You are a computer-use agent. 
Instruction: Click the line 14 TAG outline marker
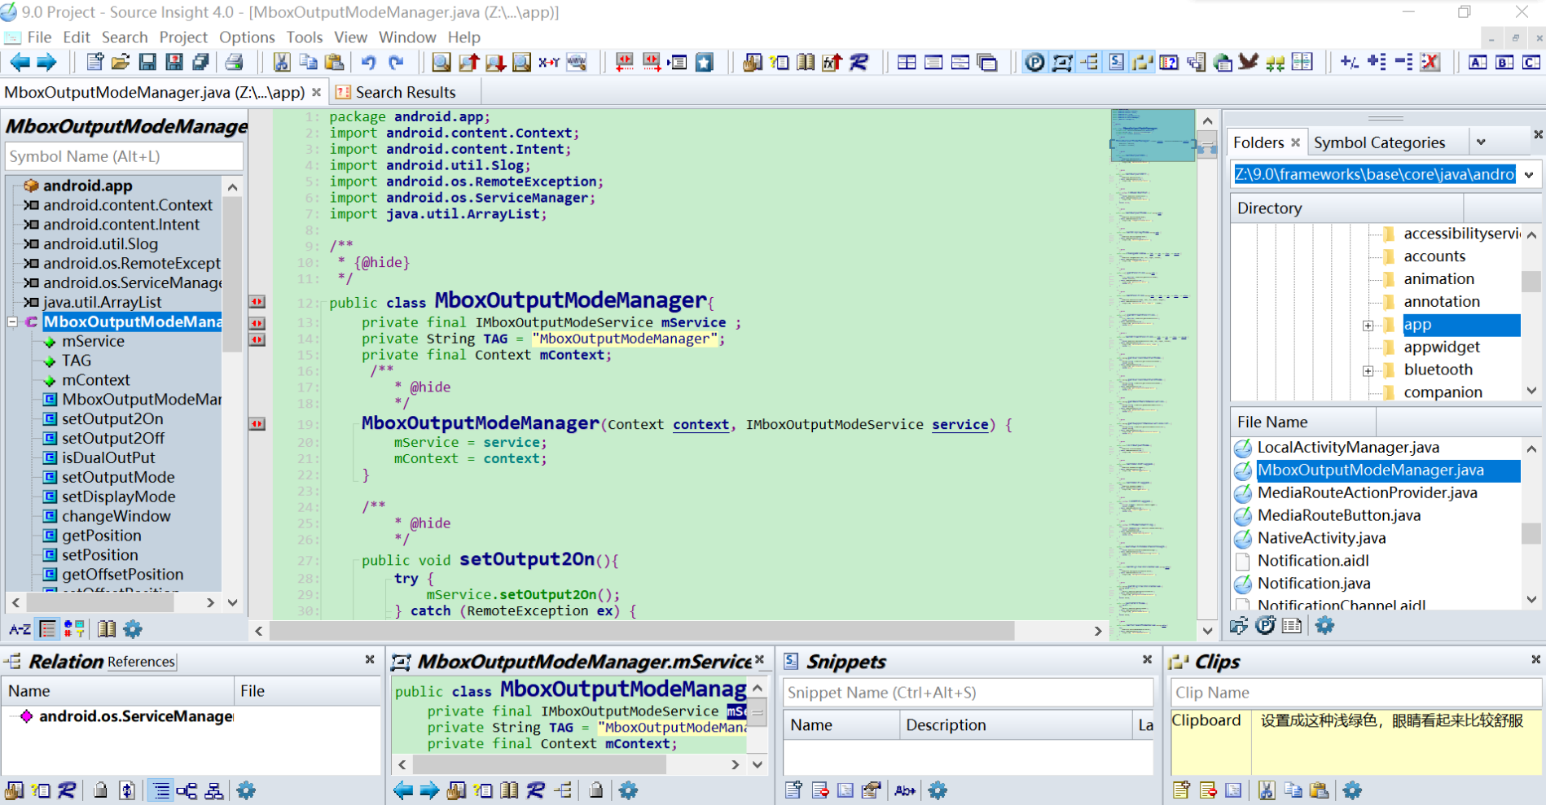point(257,339)
